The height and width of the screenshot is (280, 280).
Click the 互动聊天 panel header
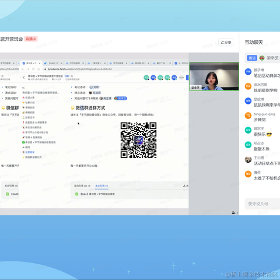[x=254, y=43]
